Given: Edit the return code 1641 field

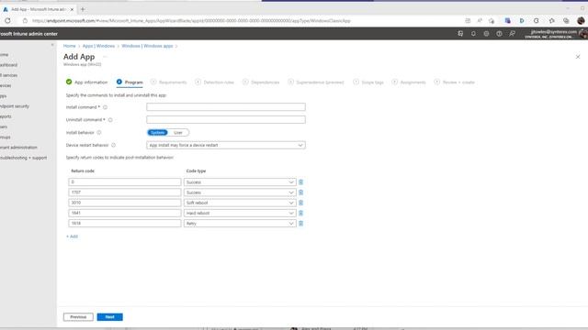Looking at the screenshot, I should 125,213.
